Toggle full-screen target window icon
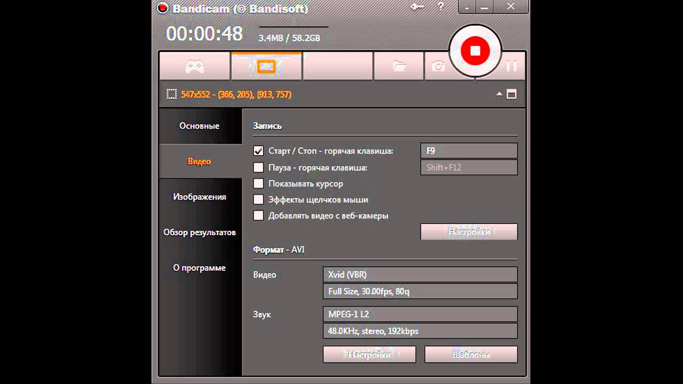Image resolution: width=683 pixels, height=384 pixels. tap(511, 94)
